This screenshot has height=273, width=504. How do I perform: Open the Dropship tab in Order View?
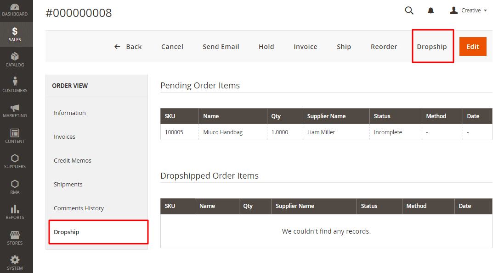click(x=67, y=232)
